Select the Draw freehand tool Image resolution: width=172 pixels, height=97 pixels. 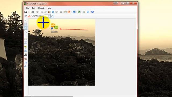coord(26,39)
